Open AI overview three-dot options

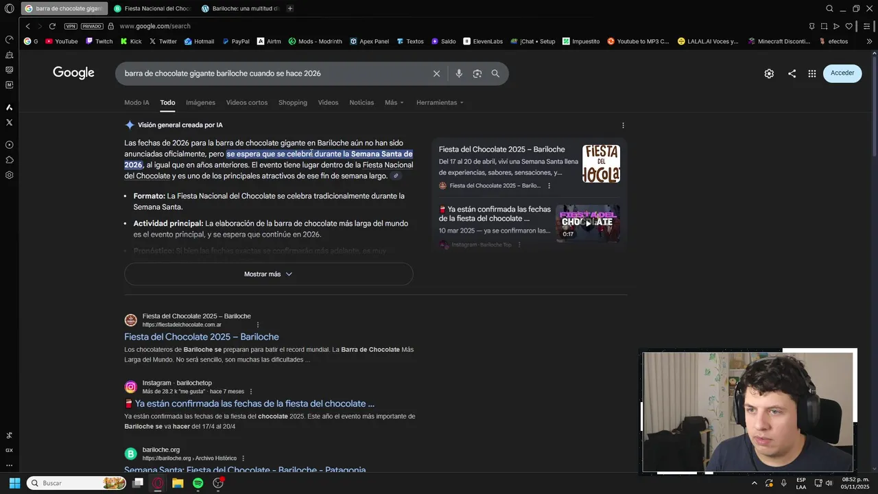(x=623, y=126)
